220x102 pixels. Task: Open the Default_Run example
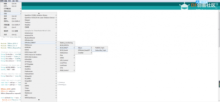pyautogui.click(x=66, y=53)
